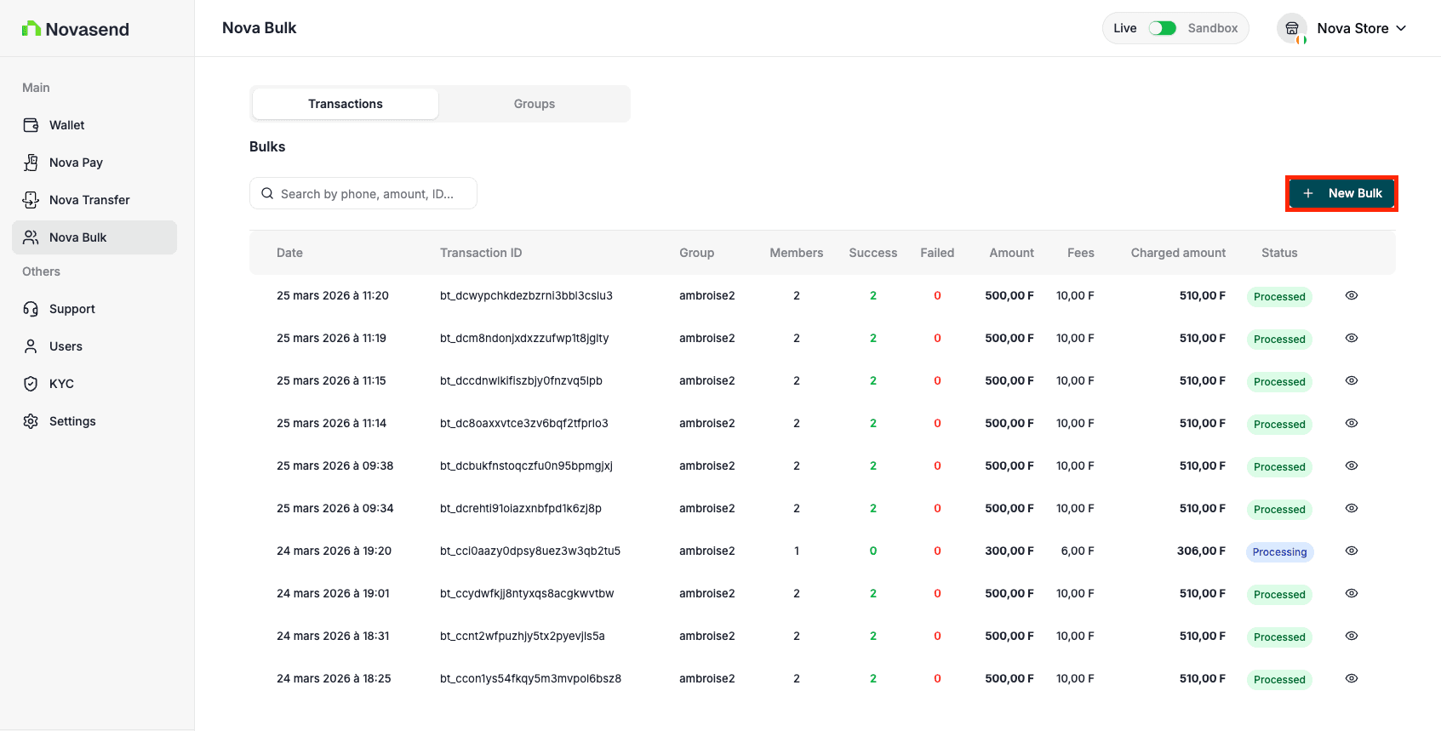Click date 25 mars 2026 à 09:38
Image resolution: width=1441 pixels, height=731 pixels.
[335, 465]
